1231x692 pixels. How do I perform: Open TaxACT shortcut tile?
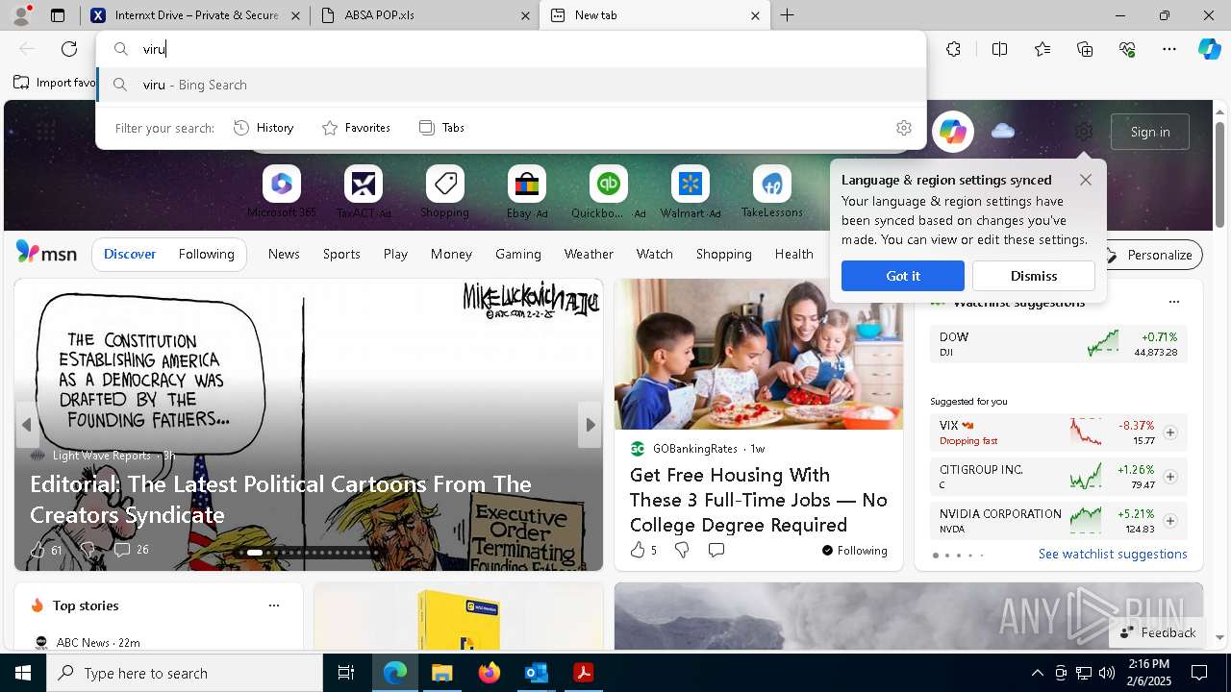point(363,192)
